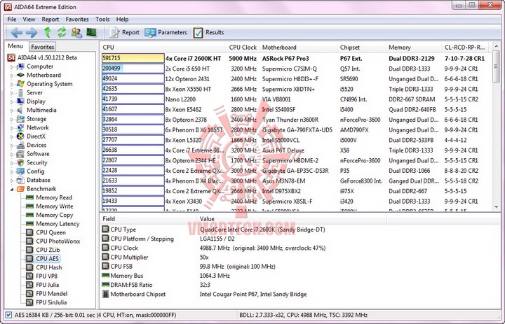This screenshot has height=324, width=505.
Task: Collapse the Benchmark tree node
Action: pyautogui.click(x=12, y=190)
